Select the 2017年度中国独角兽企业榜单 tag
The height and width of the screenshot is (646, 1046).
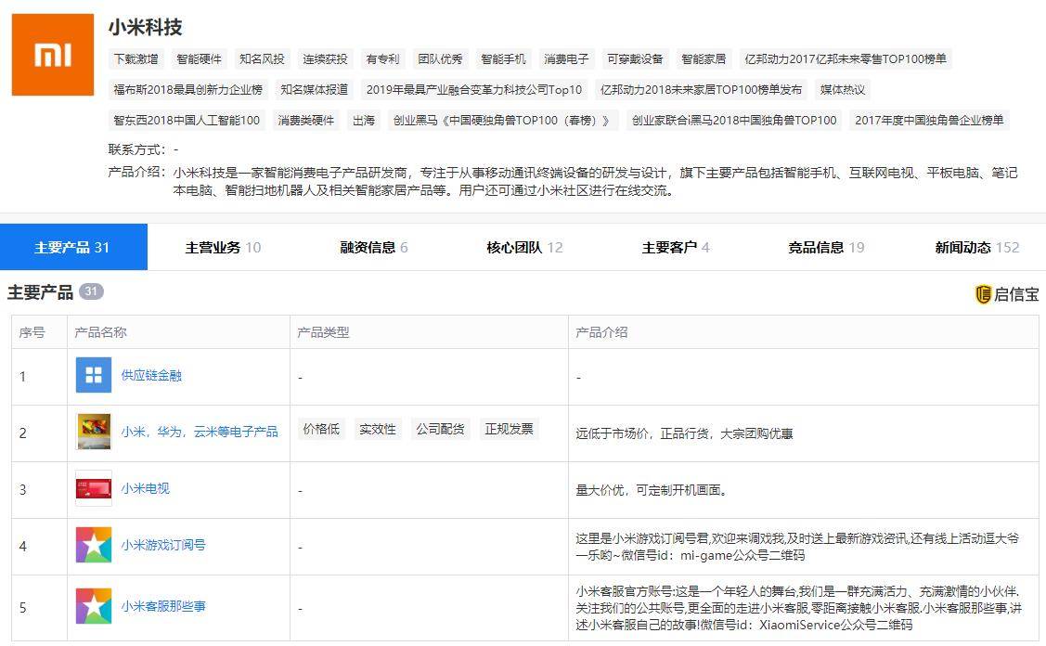[x=929, y=120]
